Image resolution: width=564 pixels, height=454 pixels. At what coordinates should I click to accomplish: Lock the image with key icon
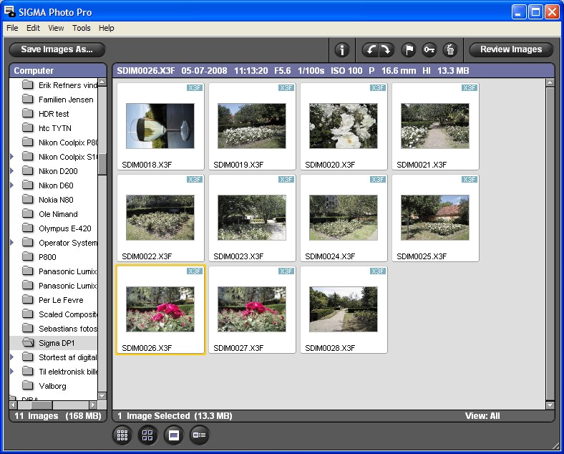429,49
